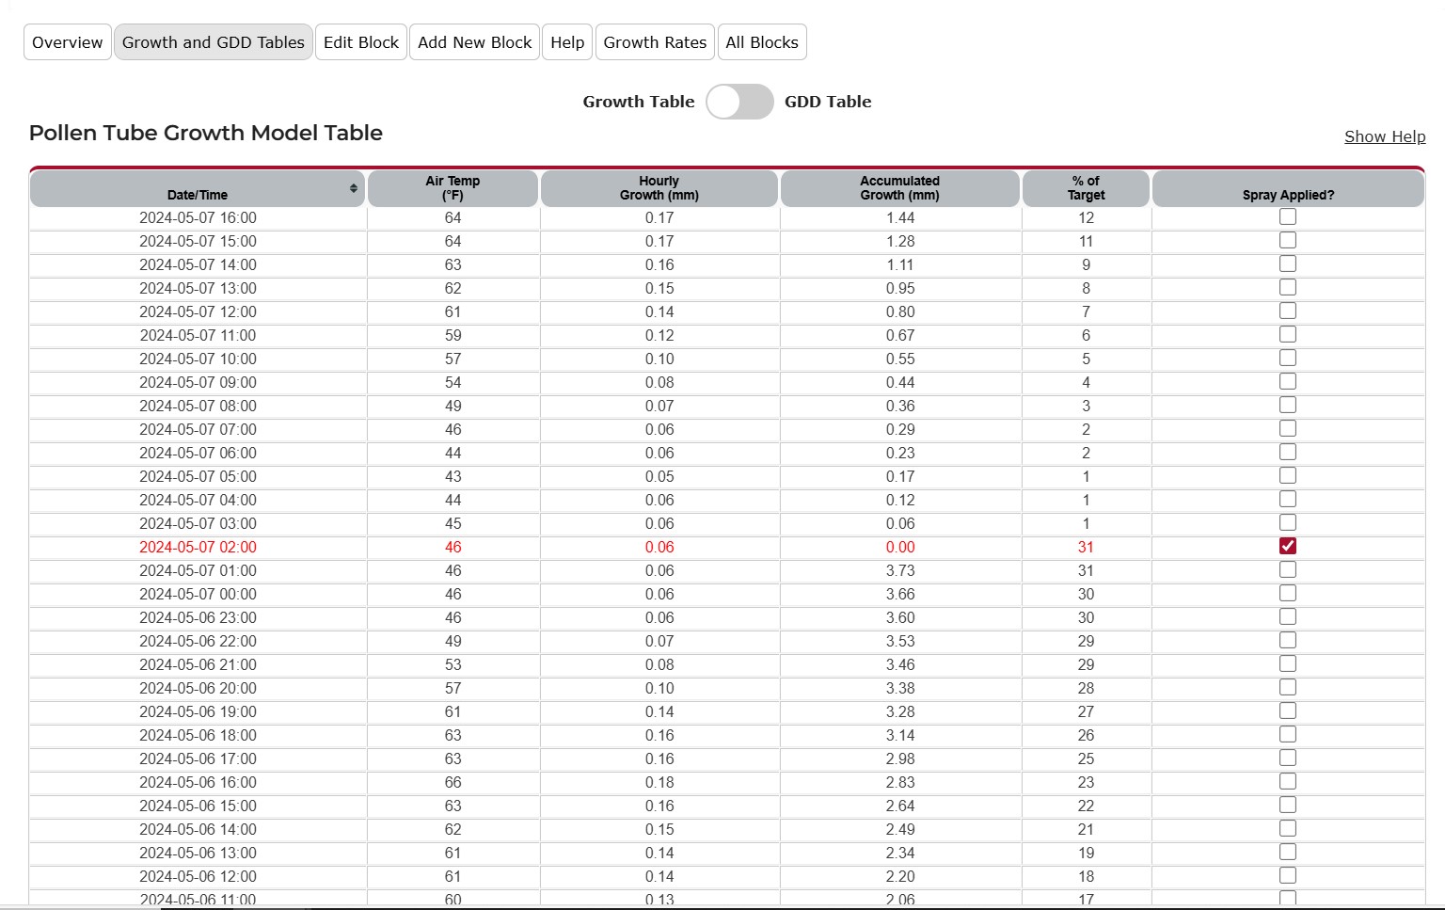Check spray applied for 2024-05-06 18:00

[x=1288, y=734]
